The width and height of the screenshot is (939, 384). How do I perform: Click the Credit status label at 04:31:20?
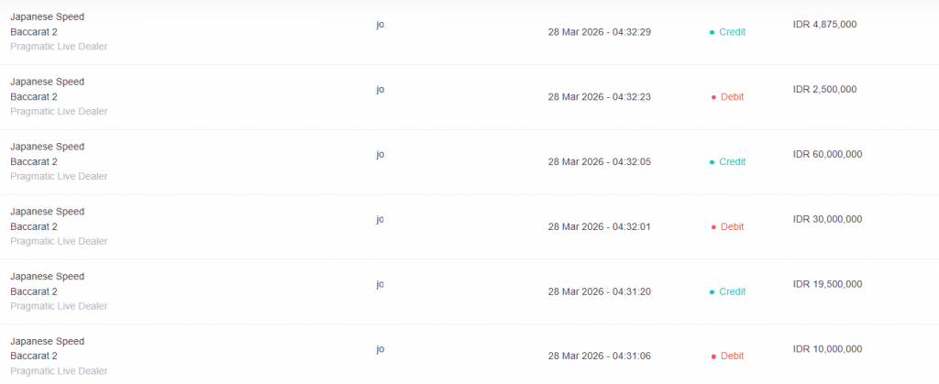click(x=732, y=292)
